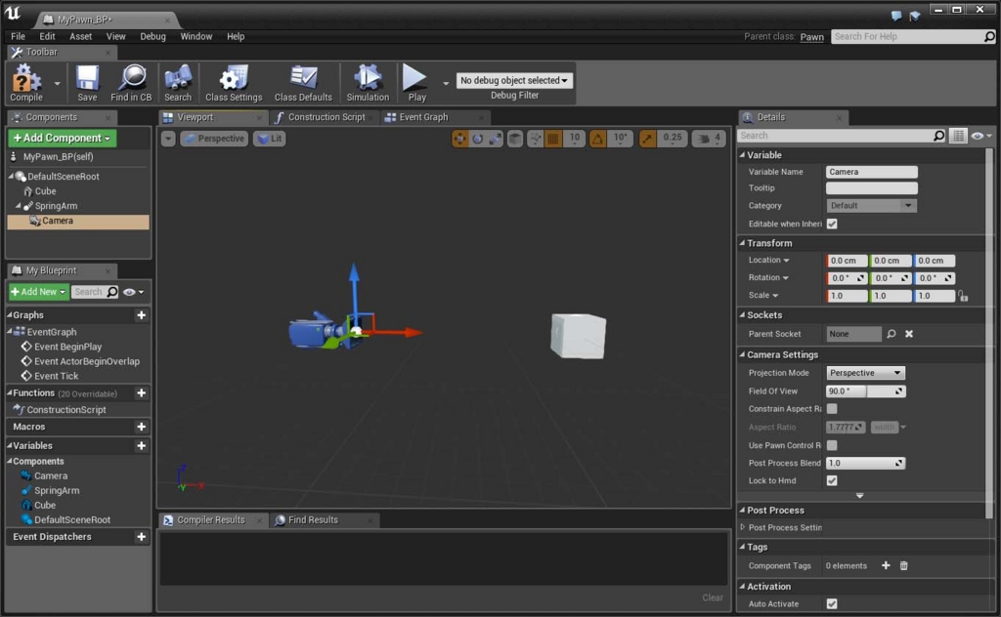Switch to Construction Script tab

[x=326, y=117]
